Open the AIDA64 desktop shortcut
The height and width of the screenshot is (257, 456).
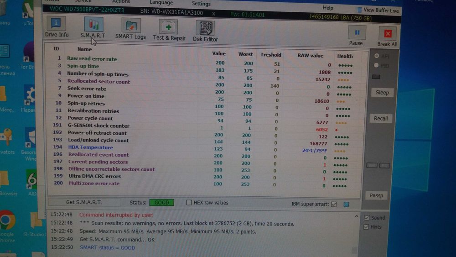31,179
